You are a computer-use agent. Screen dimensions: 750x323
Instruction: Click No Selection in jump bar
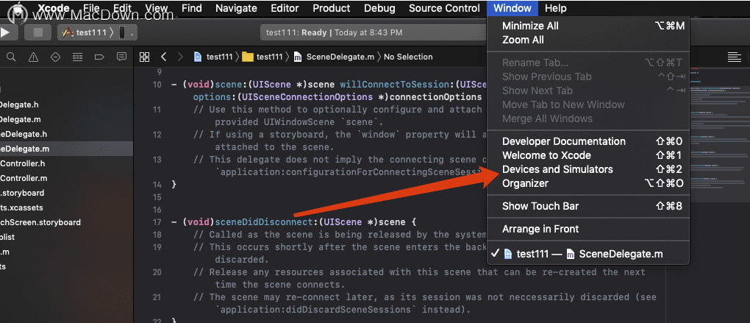point(408,57)
